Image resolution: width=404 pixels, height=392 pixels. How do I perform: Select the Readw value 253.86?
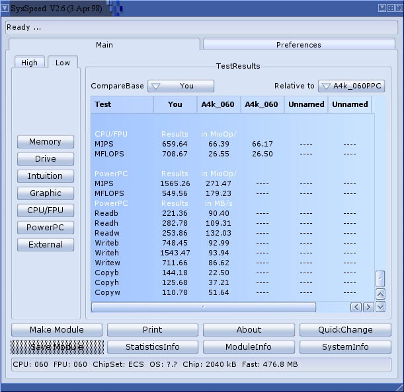pyautogui.click(x=175, y=233)
